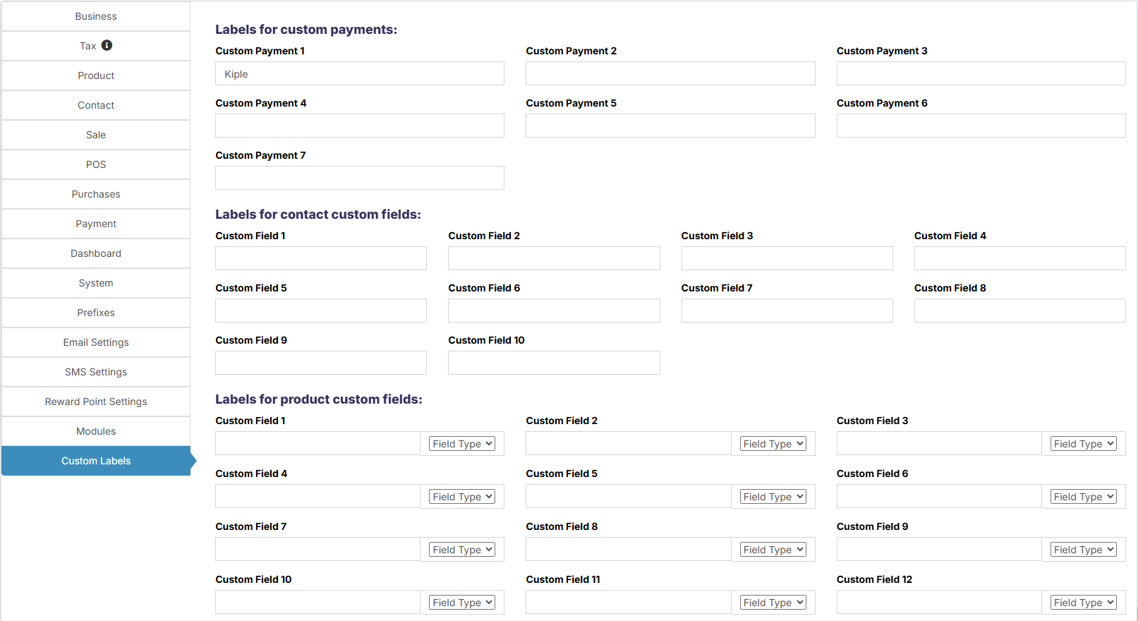Open Field Type dropdown for product Custom Field 10

[462, 603]
